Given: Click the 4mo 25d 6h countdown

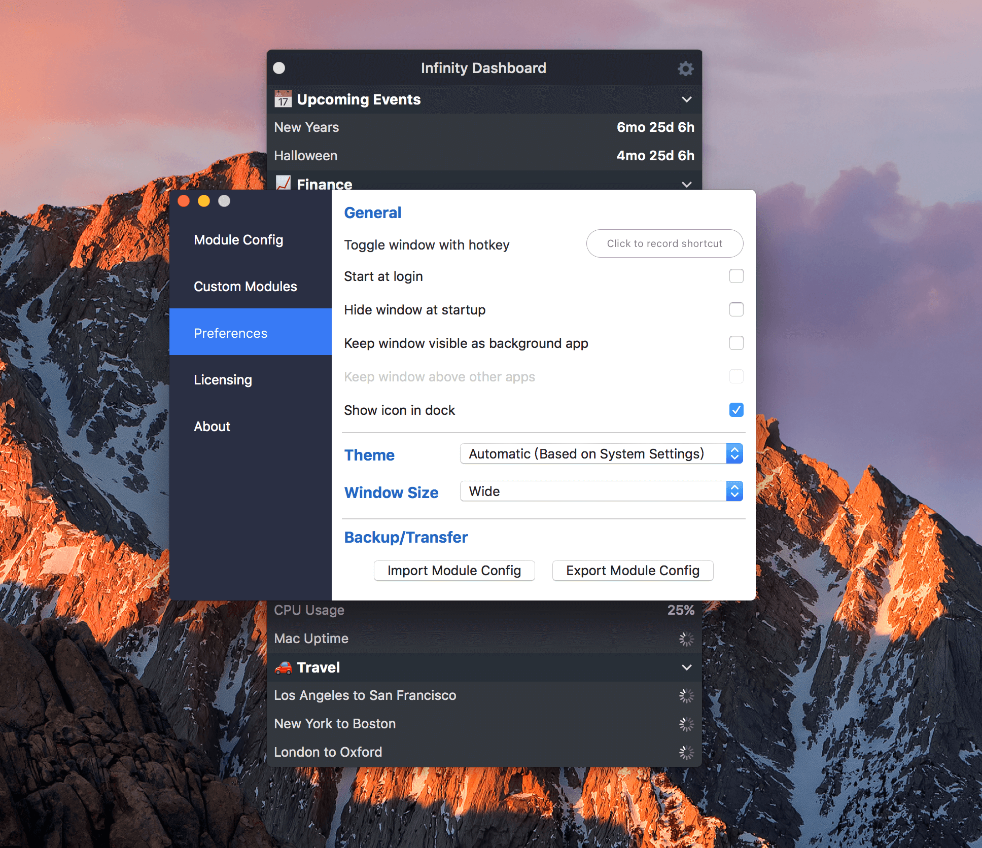Looking at the screenshot, I should (x=655, y=156).
